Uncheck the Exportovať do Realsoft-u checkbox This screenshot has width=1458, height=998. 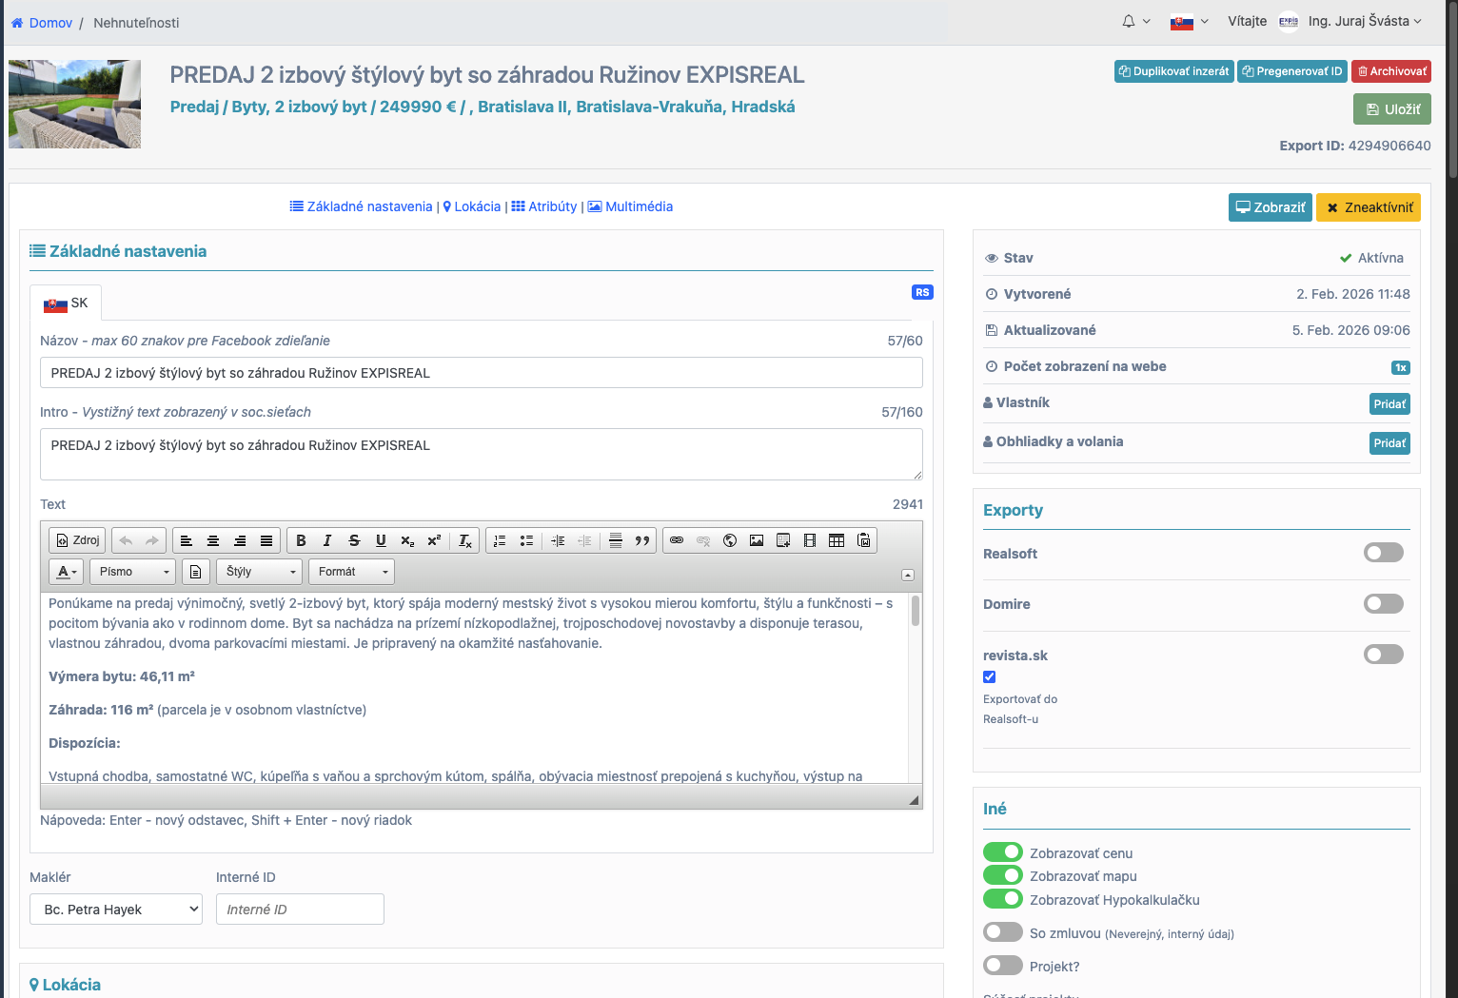[x=990, y=677]
